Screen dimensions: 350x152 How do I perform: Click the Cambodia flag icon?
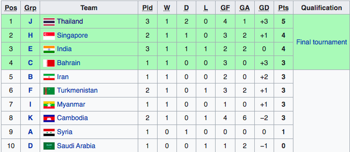click(49, 118)
